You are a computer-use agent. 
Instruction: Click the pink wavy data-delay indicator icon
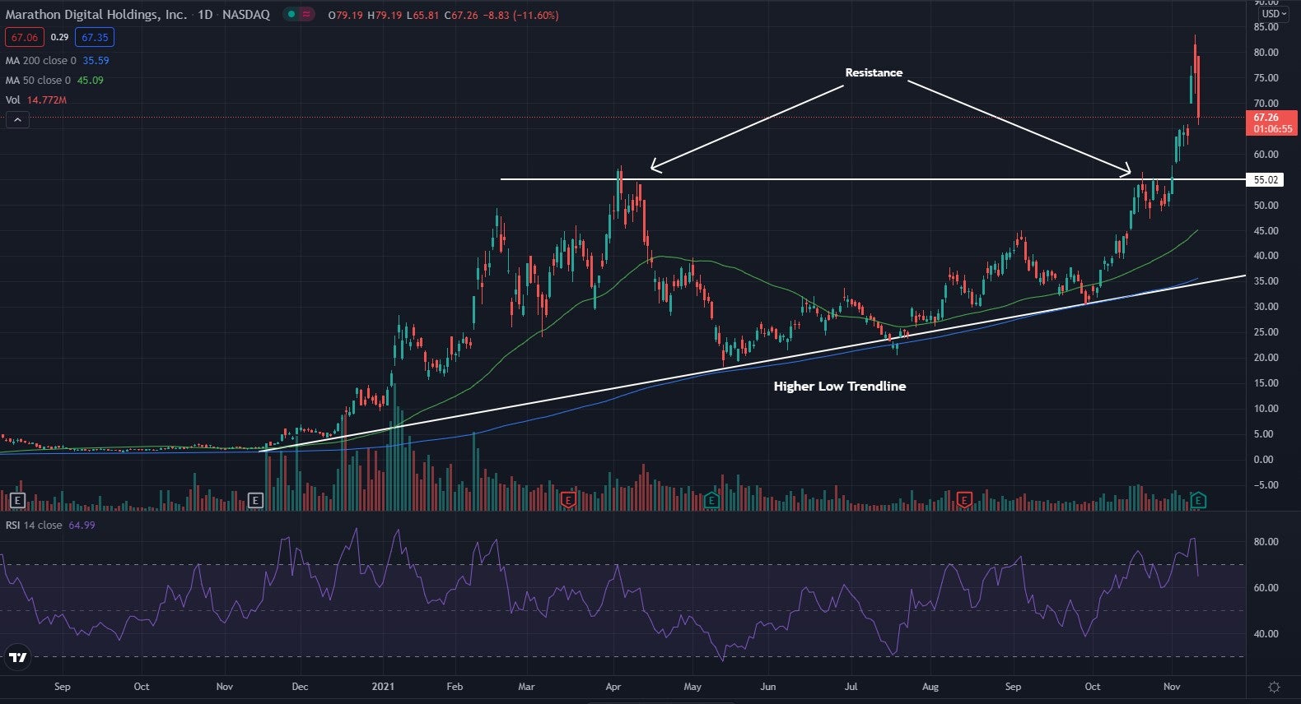(305, 14)
